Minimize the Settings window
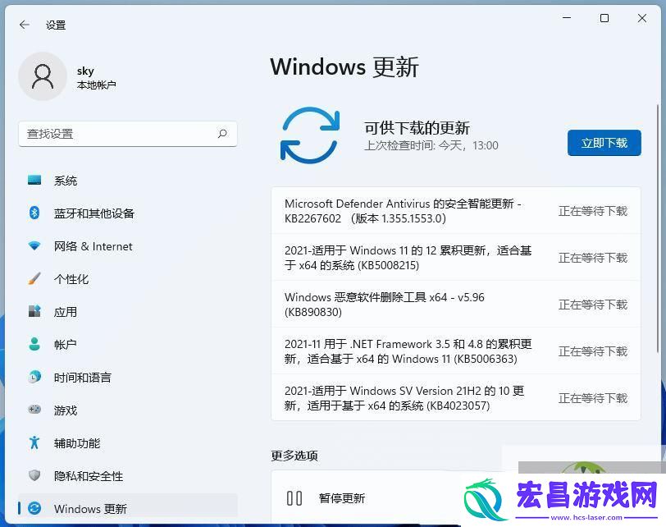Image resolution: width=666 pixels, height=527 pixels. tap(567, 18)
